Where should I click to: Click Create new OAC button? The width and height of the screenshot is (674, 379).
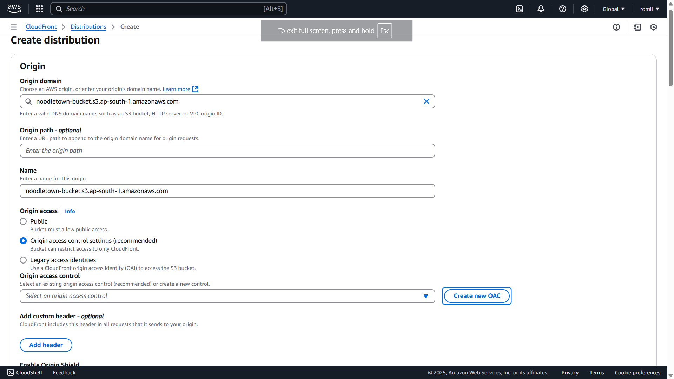tap(477, 296)
